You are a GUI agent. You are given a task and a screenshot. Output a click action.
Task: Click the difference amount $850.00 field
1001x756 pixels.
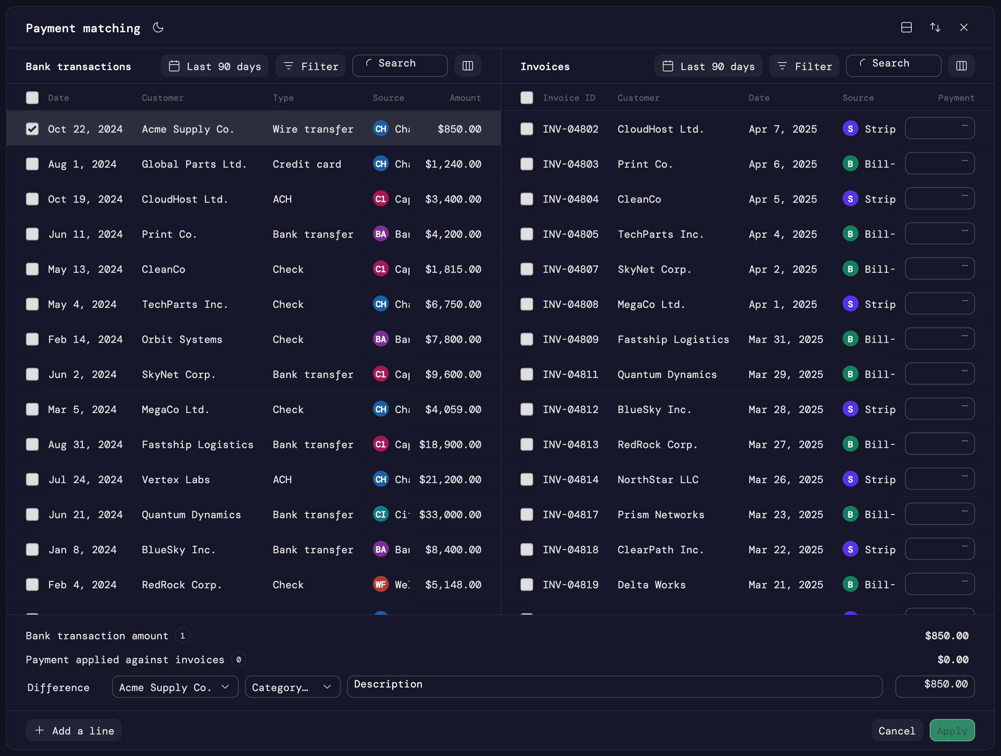(935, 687)
